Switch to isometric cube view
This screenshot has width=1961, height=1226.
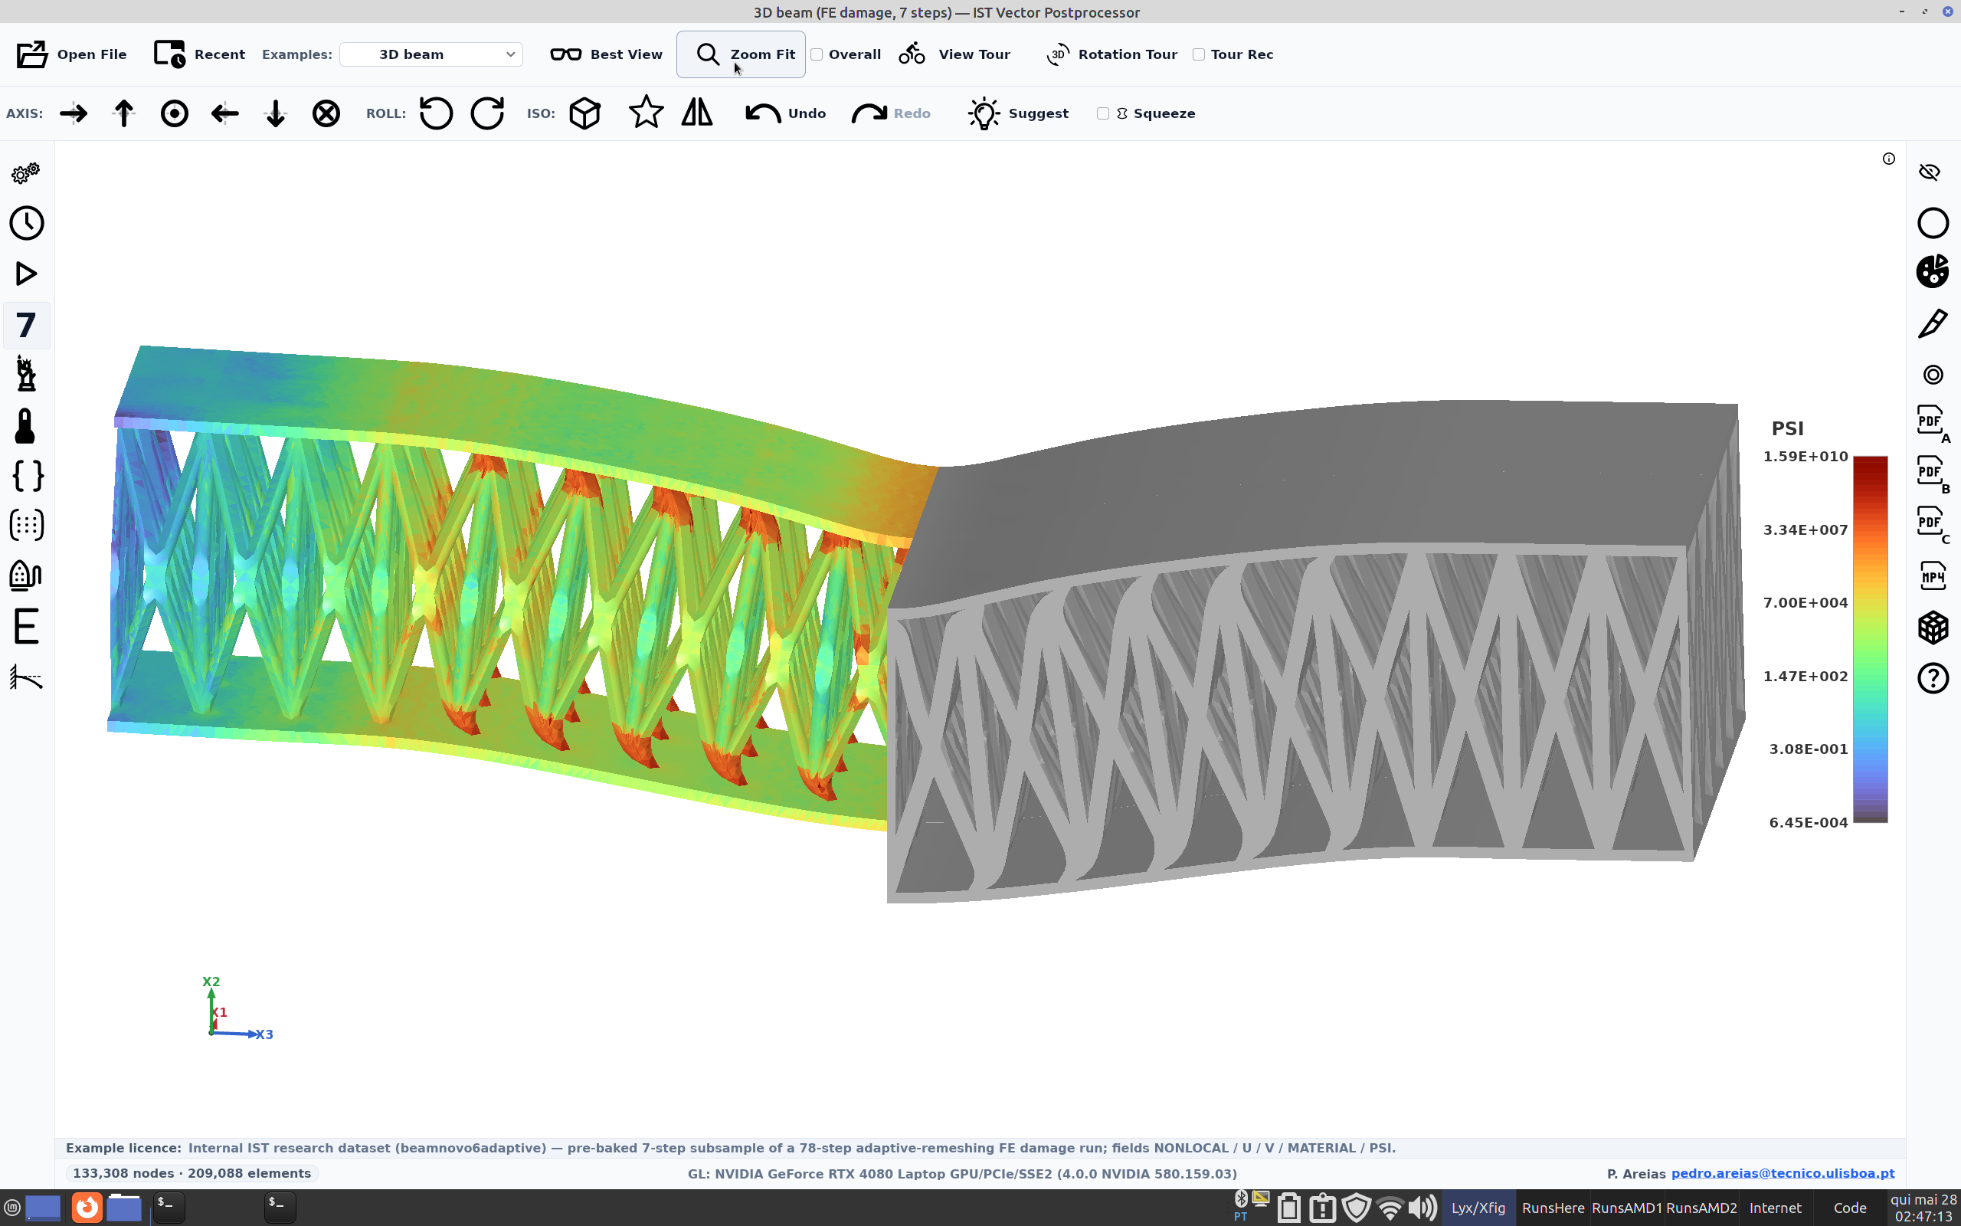click(585, 113)
